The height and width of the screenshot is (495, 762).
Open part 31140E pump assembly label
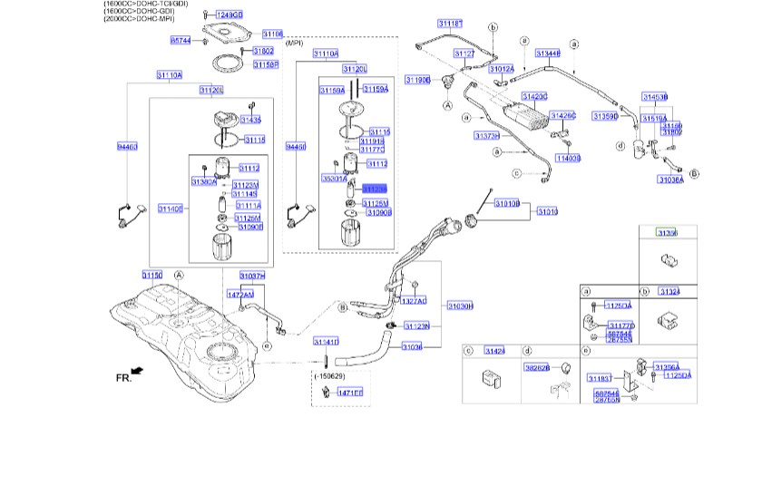(x=171, y=209)
